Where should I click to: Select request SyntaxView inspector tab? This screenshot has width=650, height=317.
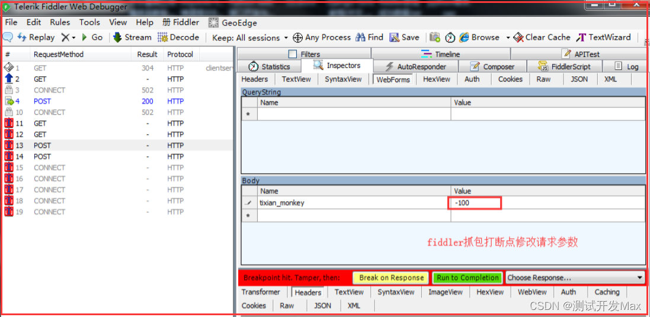pos(343,79)
